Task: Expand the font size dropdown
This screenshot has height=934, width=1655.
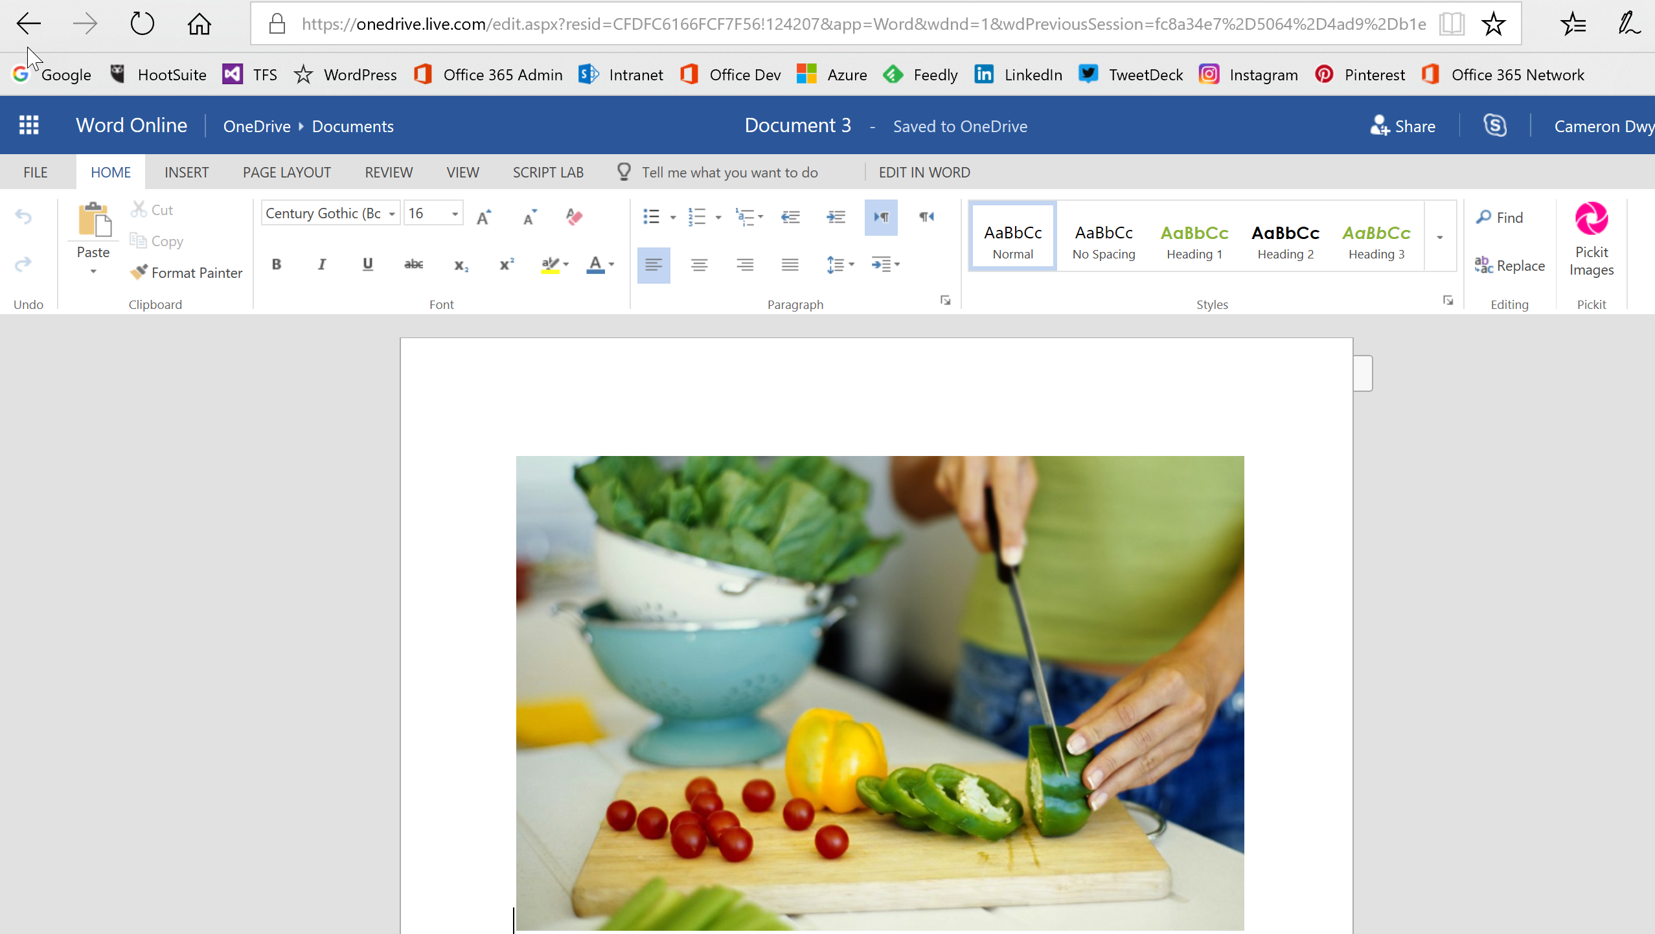Action: (x=455, y=214)
